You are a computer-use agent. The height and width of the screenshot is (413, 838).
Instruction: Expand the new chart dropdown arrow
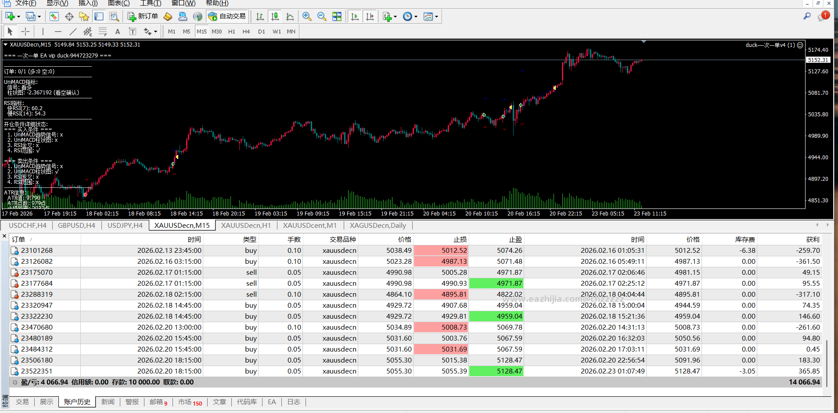pos(18,17)
